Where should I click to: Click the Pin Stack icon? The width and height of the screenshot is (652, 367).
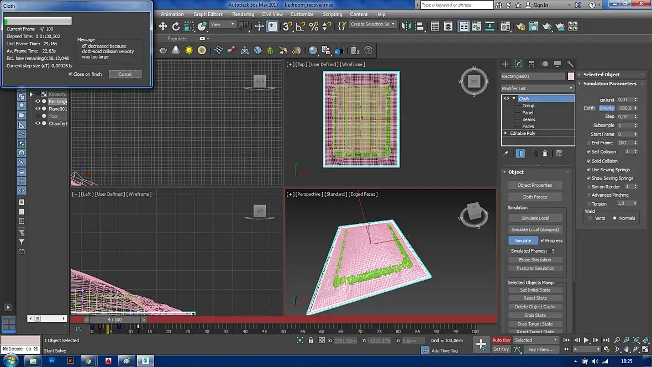click(x=506, y=154)
